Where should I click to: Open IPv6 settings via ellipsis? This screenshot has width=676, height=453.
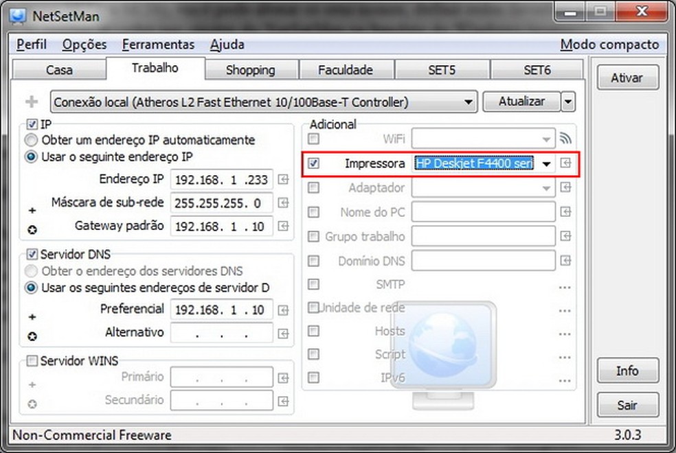(565, 380)
